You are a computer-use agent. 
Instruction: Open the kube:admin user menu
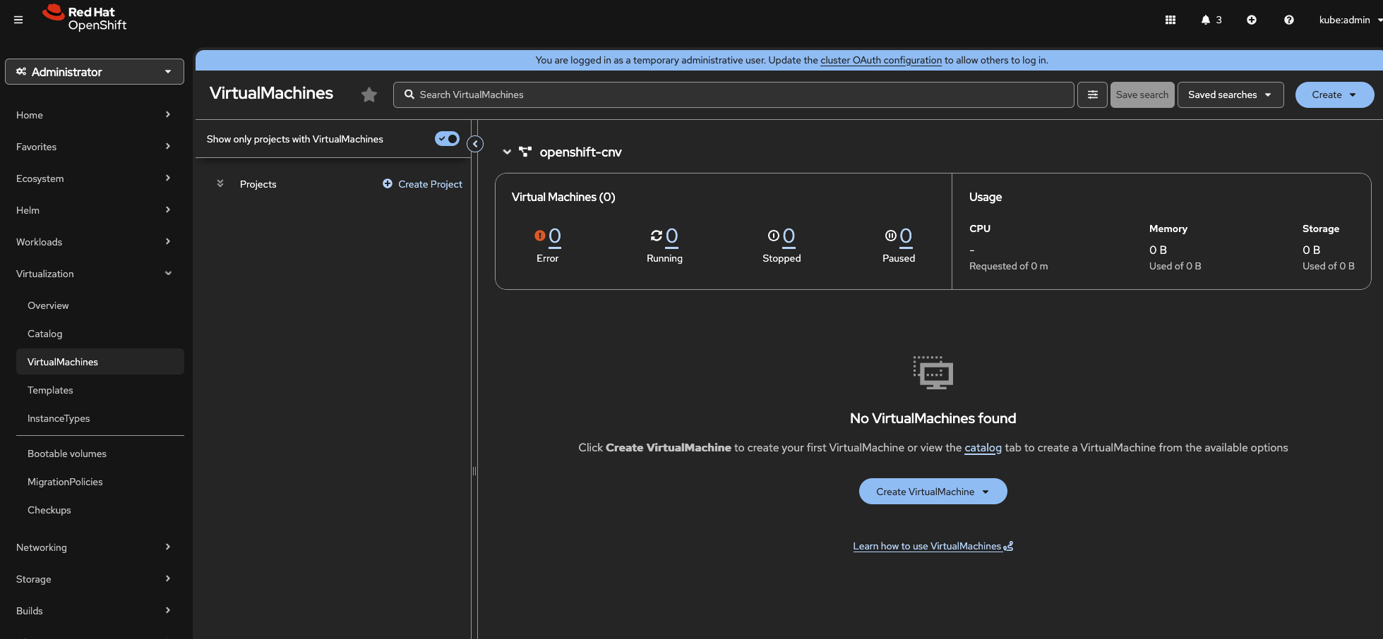click(x=1350, y=20)
